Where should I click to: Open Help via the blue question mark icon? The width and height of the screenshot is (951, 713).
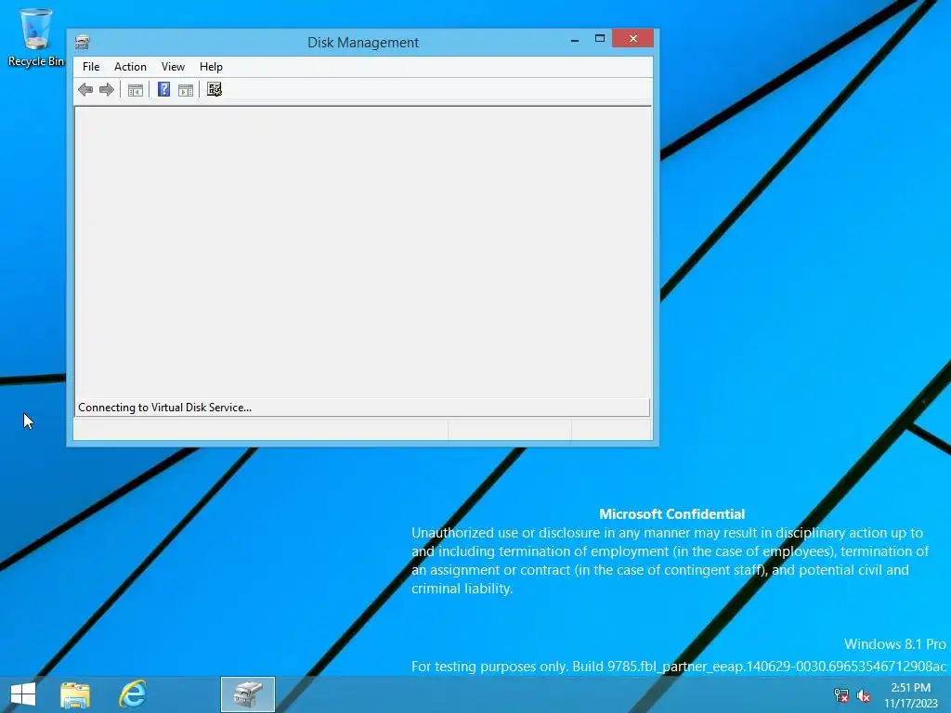[x=163, y=90]
